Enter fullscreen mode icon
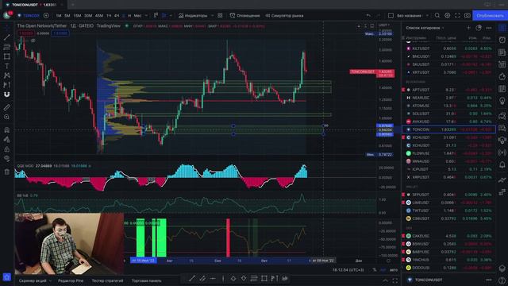The width and height of the screenshot is (508, 286). (x=457, y=16)
